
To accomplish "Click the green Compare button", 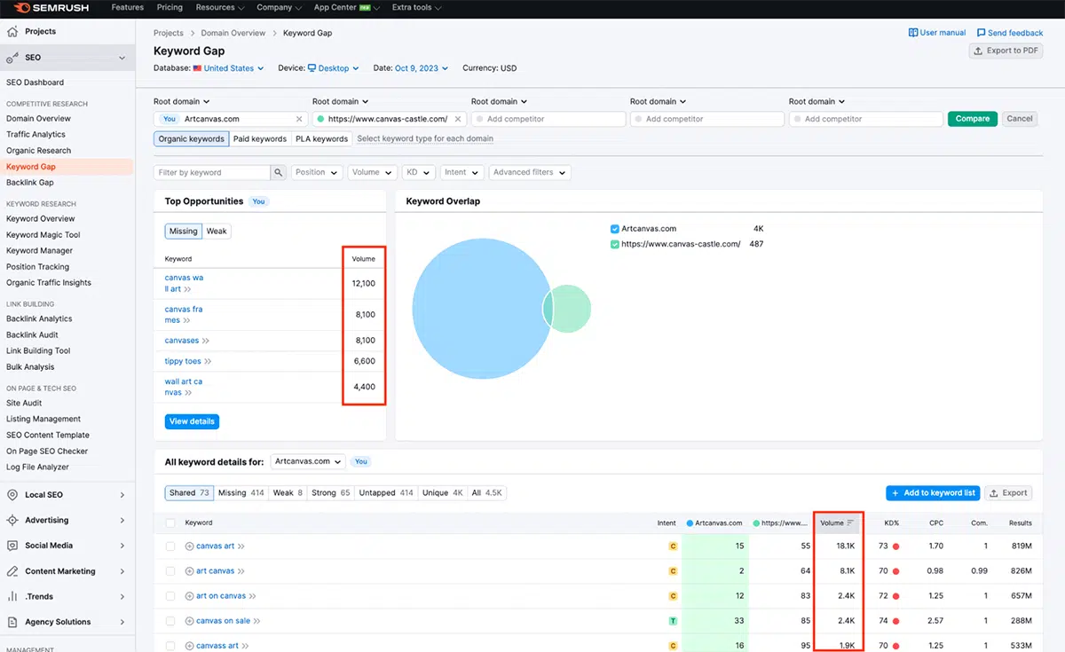I will pos(973,119).
